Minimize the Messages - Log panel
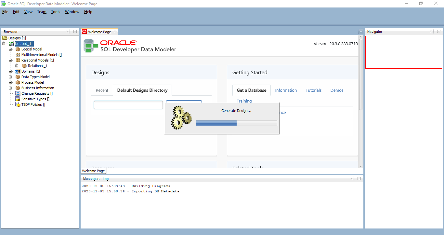This screenshot has height=235, width=444. (x=359, y=179)
